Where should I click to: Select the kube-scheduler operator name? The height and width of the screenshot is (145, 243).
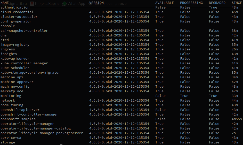pos(15,68)
